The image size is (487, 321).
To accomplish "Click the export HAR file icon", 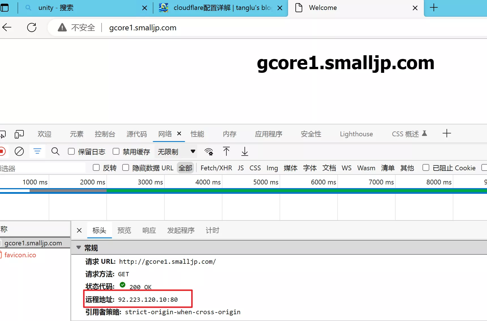I will [244, 151].
